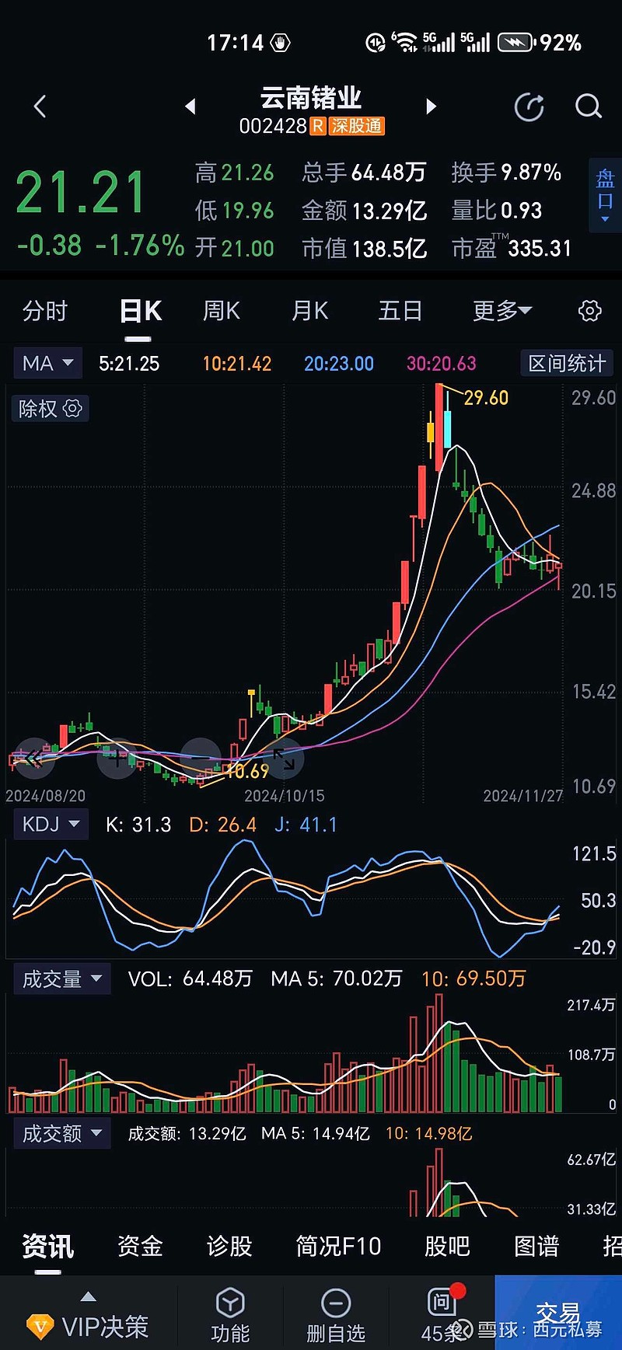Go to next stock with right triangle
622x1350 pixels.
(x=432, y=106)
